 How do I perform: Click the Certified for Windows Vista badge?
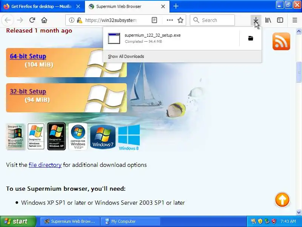(78, 137)
